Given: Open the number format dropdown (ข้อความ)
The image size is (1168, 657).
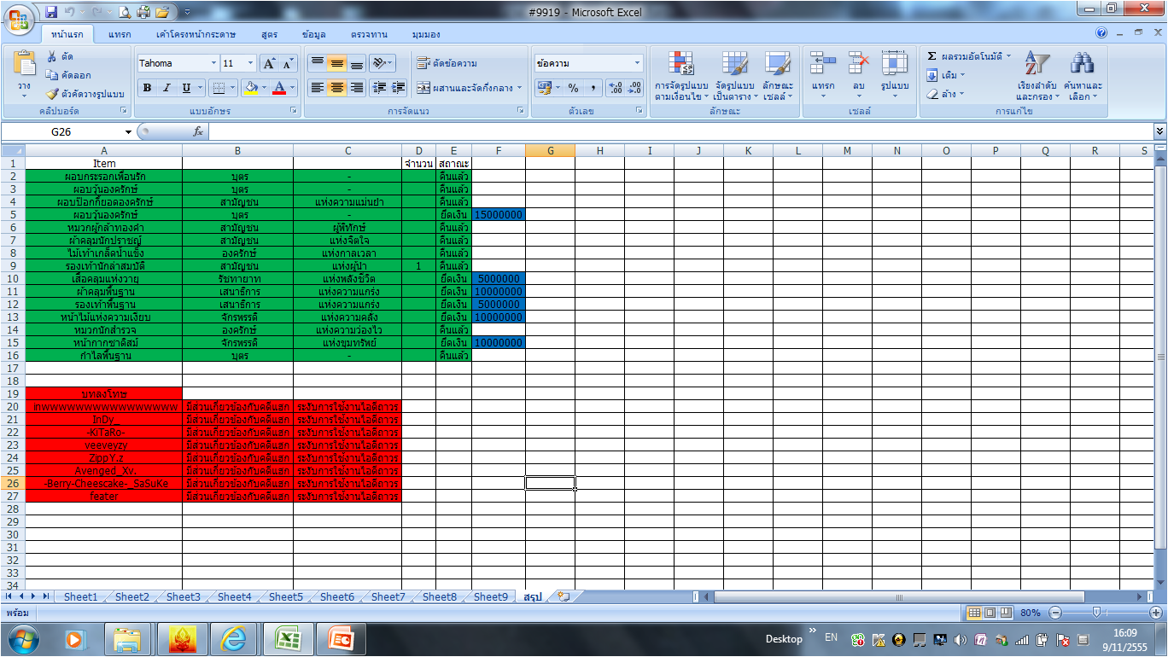Looking at the screenshot, I should 637,63.
